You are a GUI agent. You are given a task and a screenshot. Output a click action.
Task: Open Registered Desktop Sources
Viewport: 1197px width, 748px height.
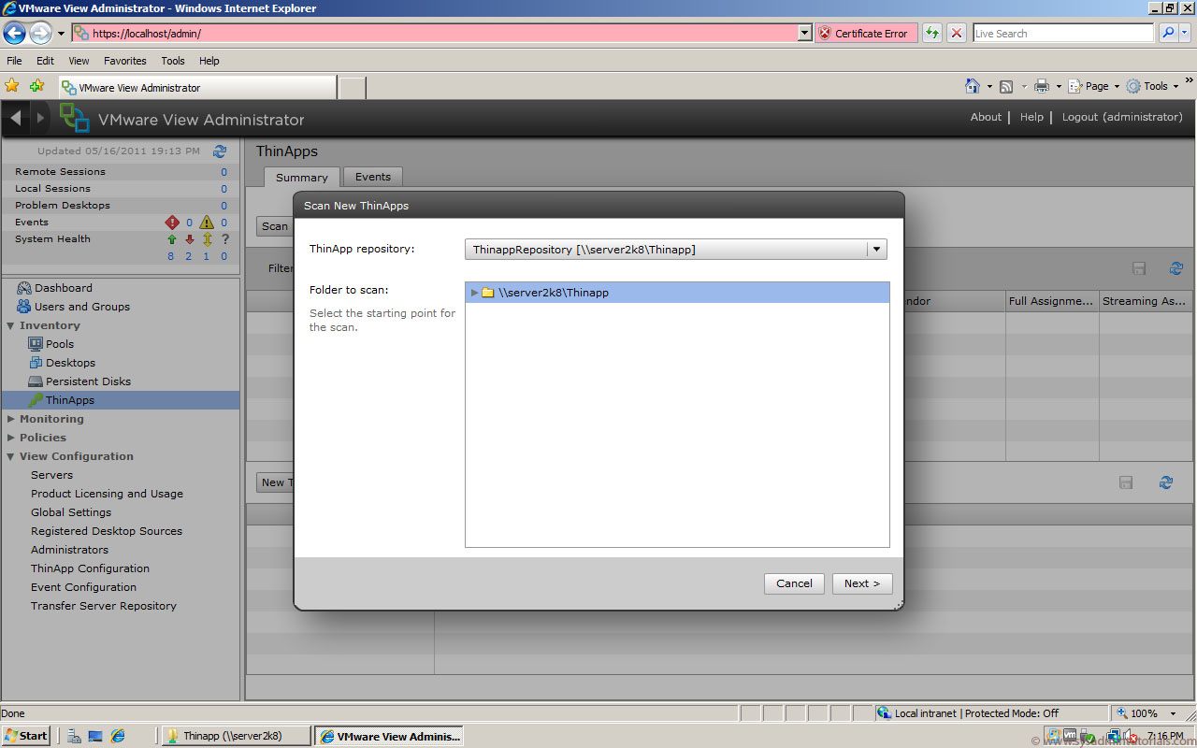click(107, 531)
